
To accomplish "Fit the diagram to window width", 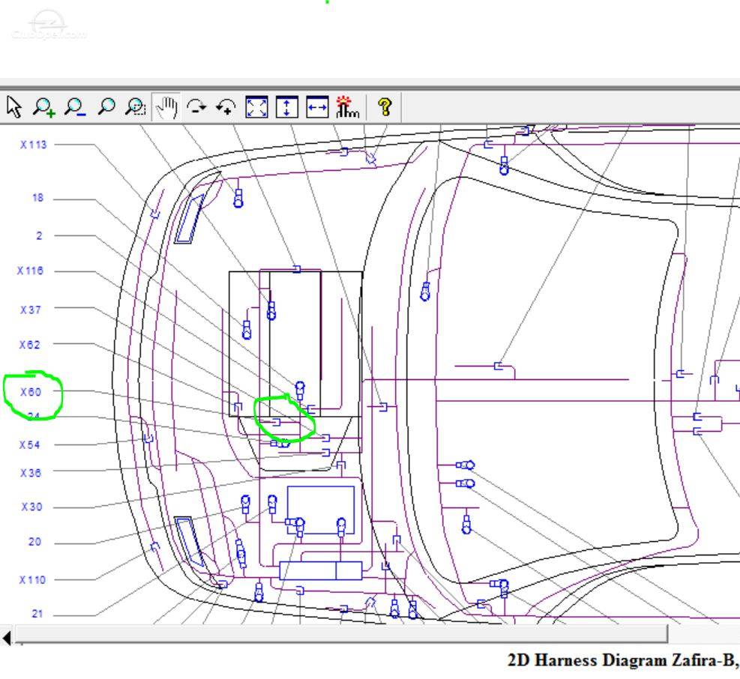I will click(x=317, y=107).
